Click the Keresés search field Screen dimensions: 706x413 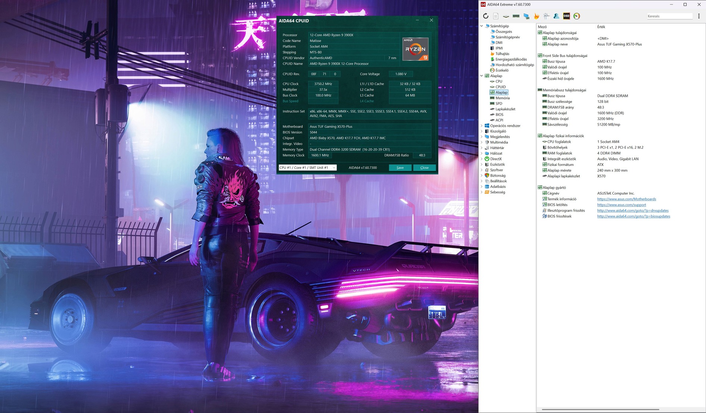click(x=670, y=16)
